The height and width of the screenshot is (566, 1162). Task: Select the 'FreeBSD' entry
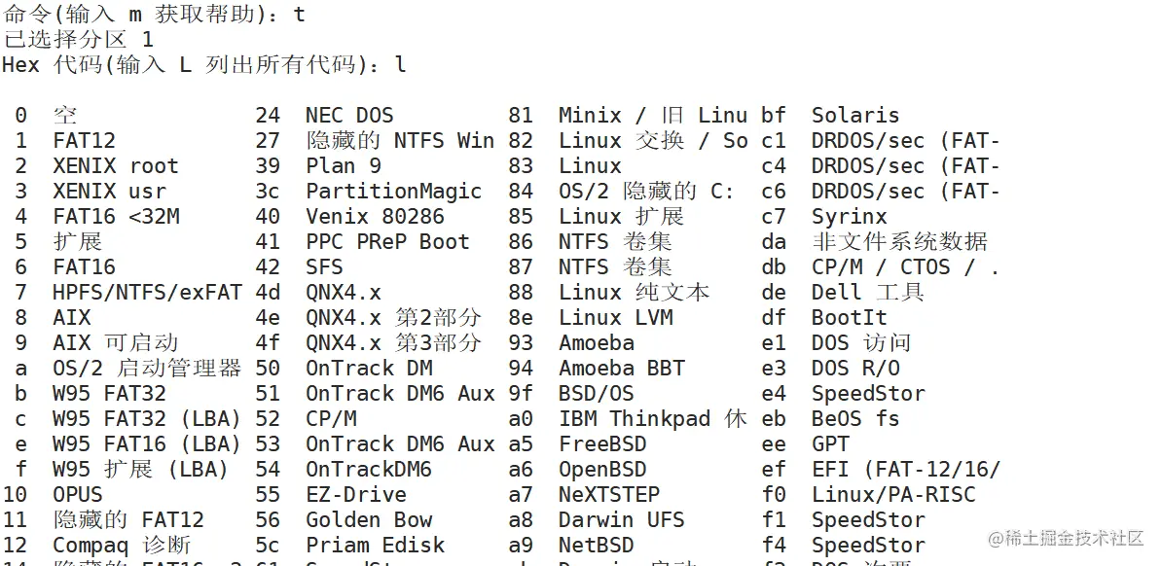point(602,443)
